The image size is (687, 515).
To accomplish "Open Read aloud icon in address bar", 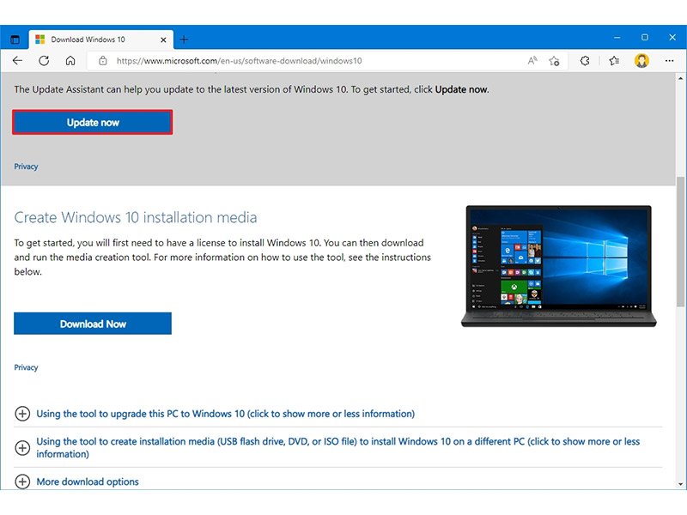I will 532,61.
